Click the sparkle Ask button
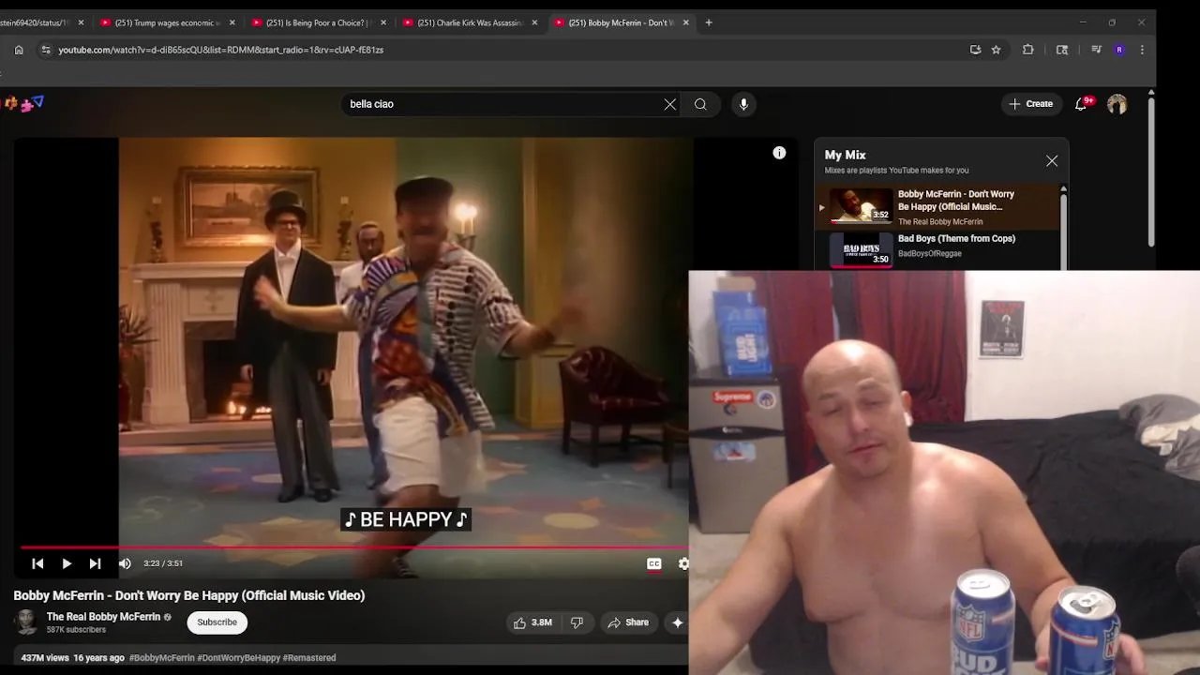 [677, 622]
